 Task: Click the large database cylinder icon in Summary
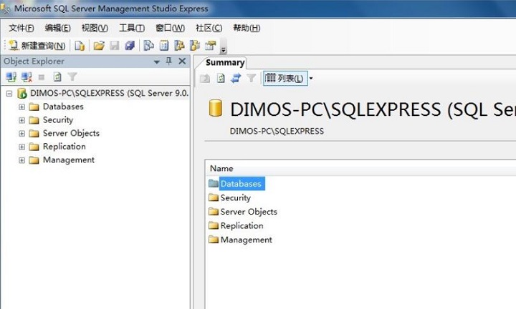click(x=216, y=108)
